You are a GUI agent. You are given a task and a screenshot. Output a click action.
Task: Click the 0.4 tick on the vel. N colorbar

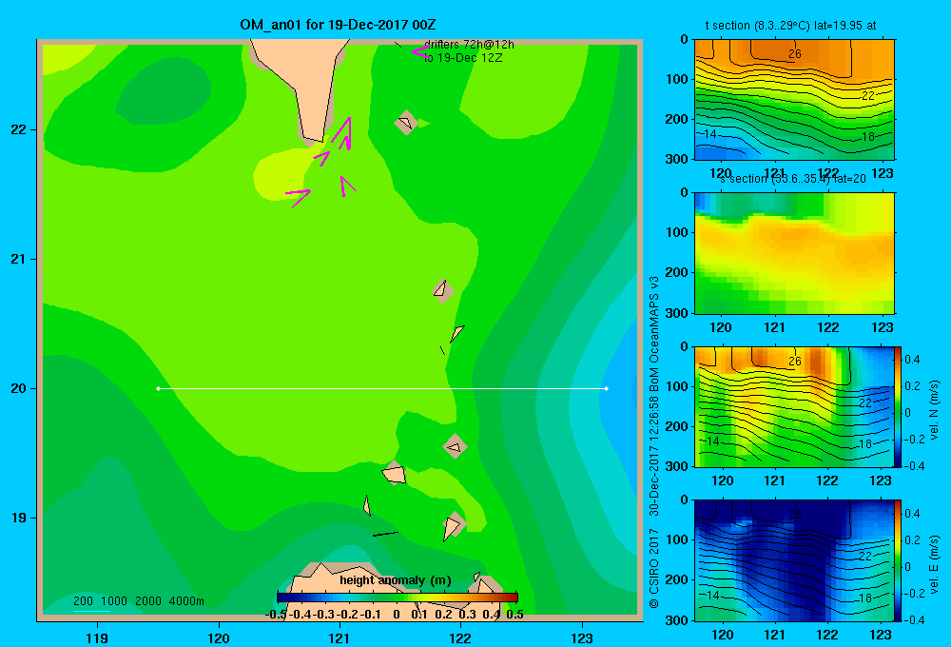click(x=912, y=360)
